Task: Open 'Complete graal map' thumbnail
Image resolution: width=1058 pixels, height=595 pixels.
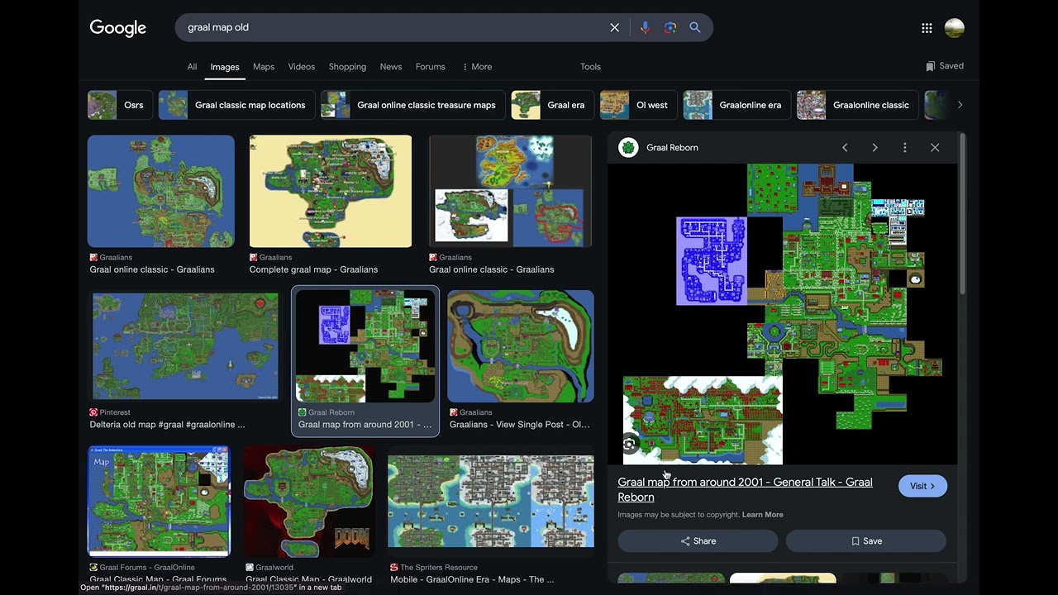Action: point(331,191)
